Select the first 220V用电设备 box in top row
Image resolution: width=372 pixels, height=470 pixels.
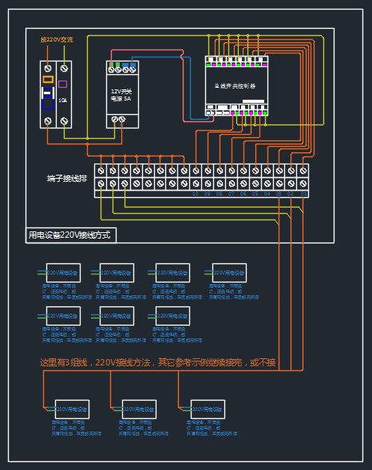tap(63, 273)
